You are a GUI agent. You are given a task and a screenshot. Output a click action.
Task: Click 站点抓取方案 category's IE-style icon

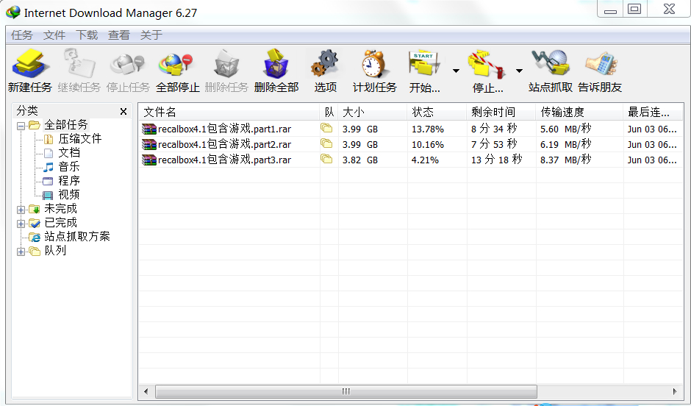tap(35, 237)
